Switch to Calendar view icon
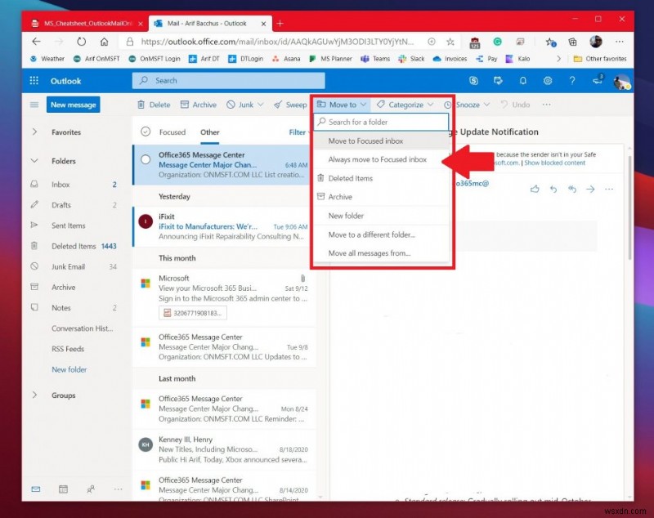Image resolution: width=654 pixels, height=518 pixels. (63, 489)
